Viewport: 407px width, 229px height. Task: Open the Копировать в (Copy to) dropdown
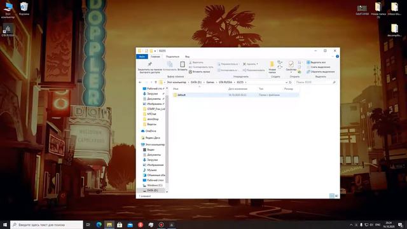[227, 70]
